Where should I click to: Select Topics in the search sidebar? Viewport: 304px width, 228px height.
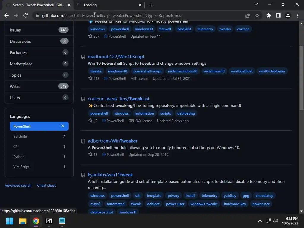(39, 75)
